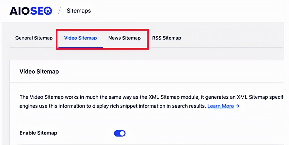Switch to the News Sitemap tab

point(124,38)
